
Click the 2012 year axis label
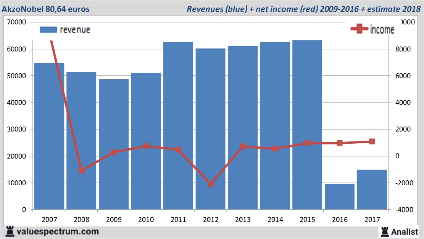[211, 219]
